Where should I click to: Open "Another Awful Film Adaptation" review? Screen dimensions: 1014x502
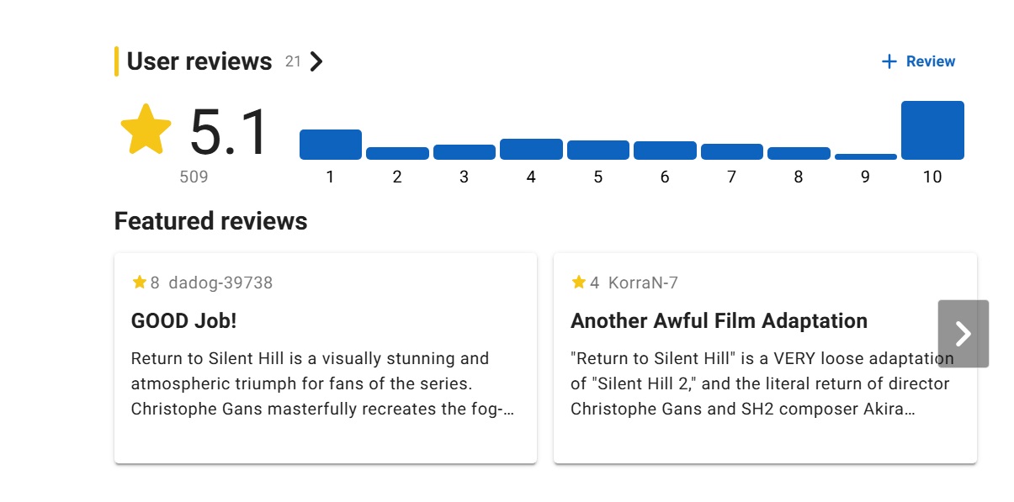(719, 321)
